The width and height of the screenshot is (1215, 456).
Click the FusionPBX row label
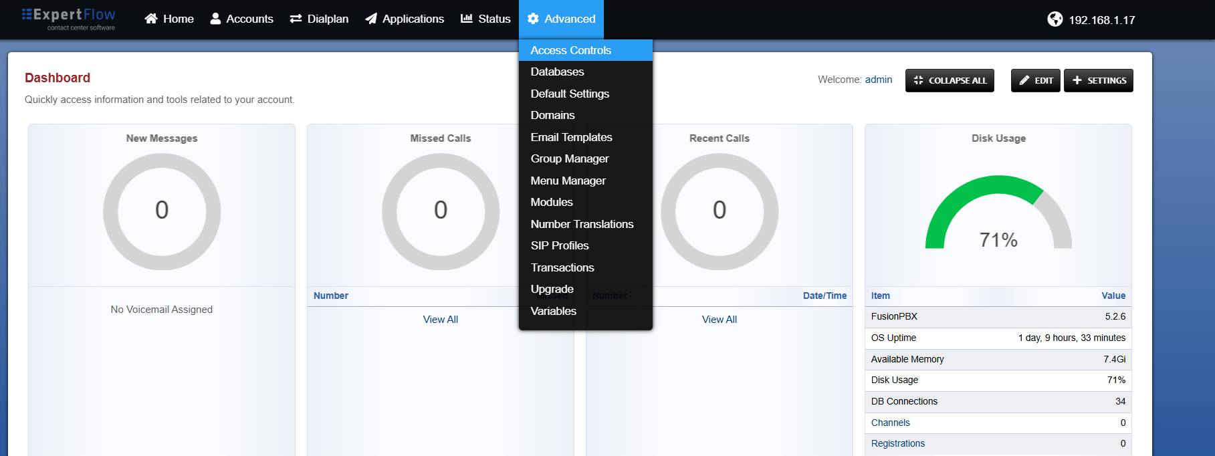tap(894, 316)
